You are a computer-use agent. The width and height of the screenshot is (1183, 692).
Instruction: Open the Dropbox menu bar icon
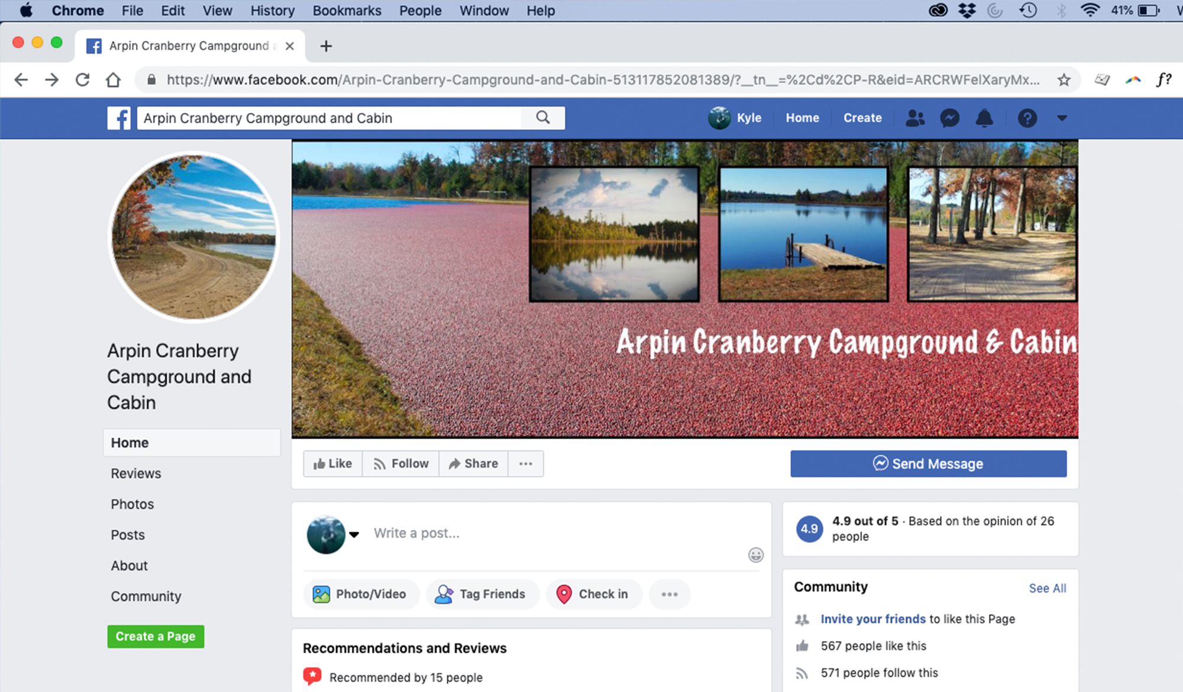pyautogui.click(x=967, y=10)
